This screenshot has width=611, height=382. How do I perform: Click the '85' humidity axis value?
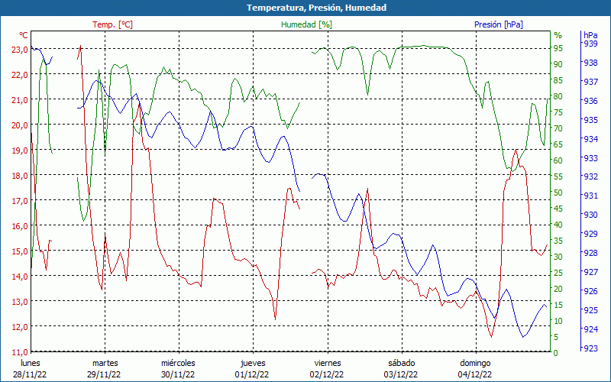558,80
